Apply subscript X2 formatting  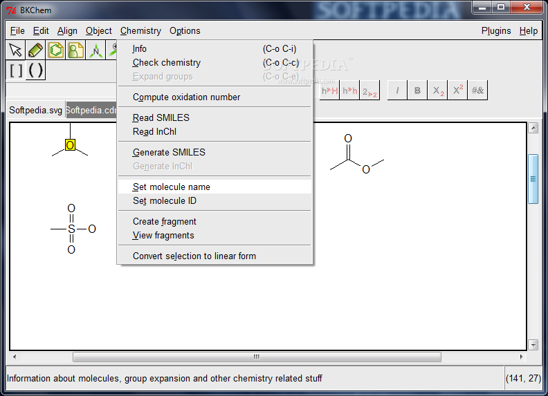click(437, 91)
